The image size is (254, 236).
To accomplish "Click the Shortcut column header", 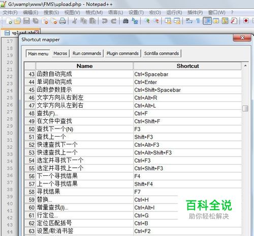I will point(187,66).
